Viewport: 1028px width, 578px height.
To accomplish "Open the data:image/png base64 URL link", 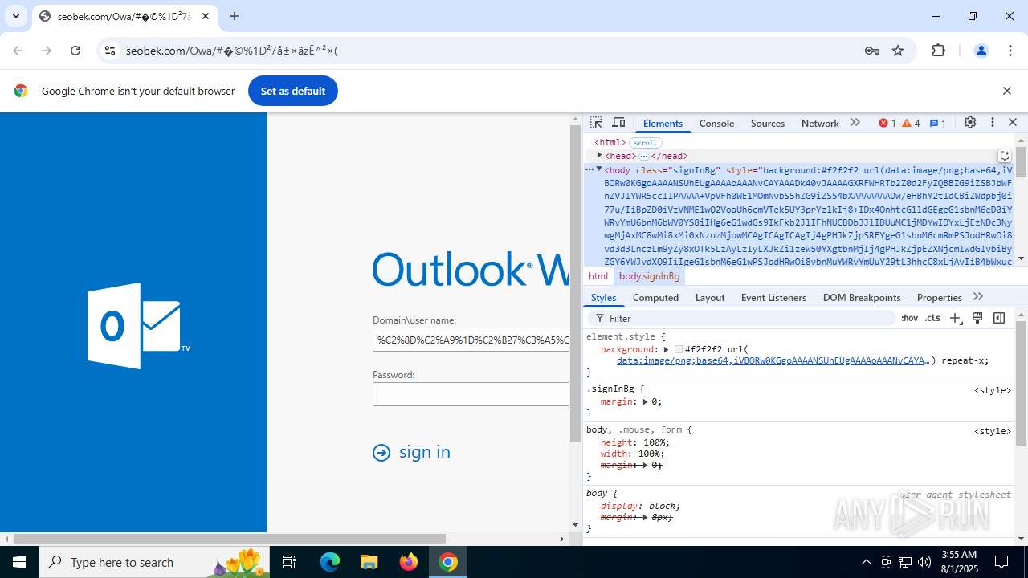I will (773, 360).
